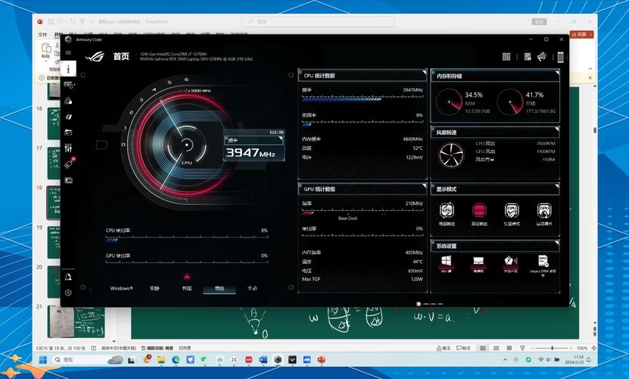The width and height of the screenshot is (629, 379).
Task: Expand the 风扇转速 panel corner
Action: pos(557,129)
